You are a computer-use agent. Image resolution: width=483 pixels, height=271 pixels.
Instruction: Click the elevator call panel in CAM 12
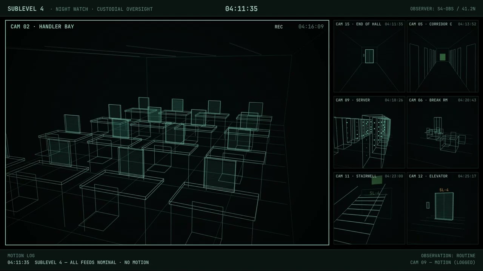[x=428, y=205]
